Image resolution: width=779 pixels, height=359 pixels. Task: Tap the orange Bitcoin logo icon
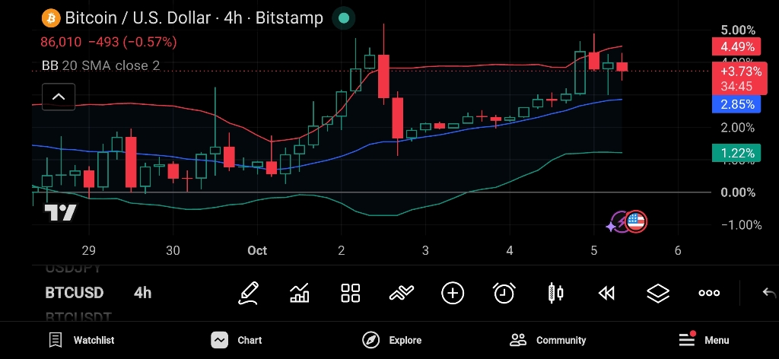pyautogui.click(x=51, y=18)
